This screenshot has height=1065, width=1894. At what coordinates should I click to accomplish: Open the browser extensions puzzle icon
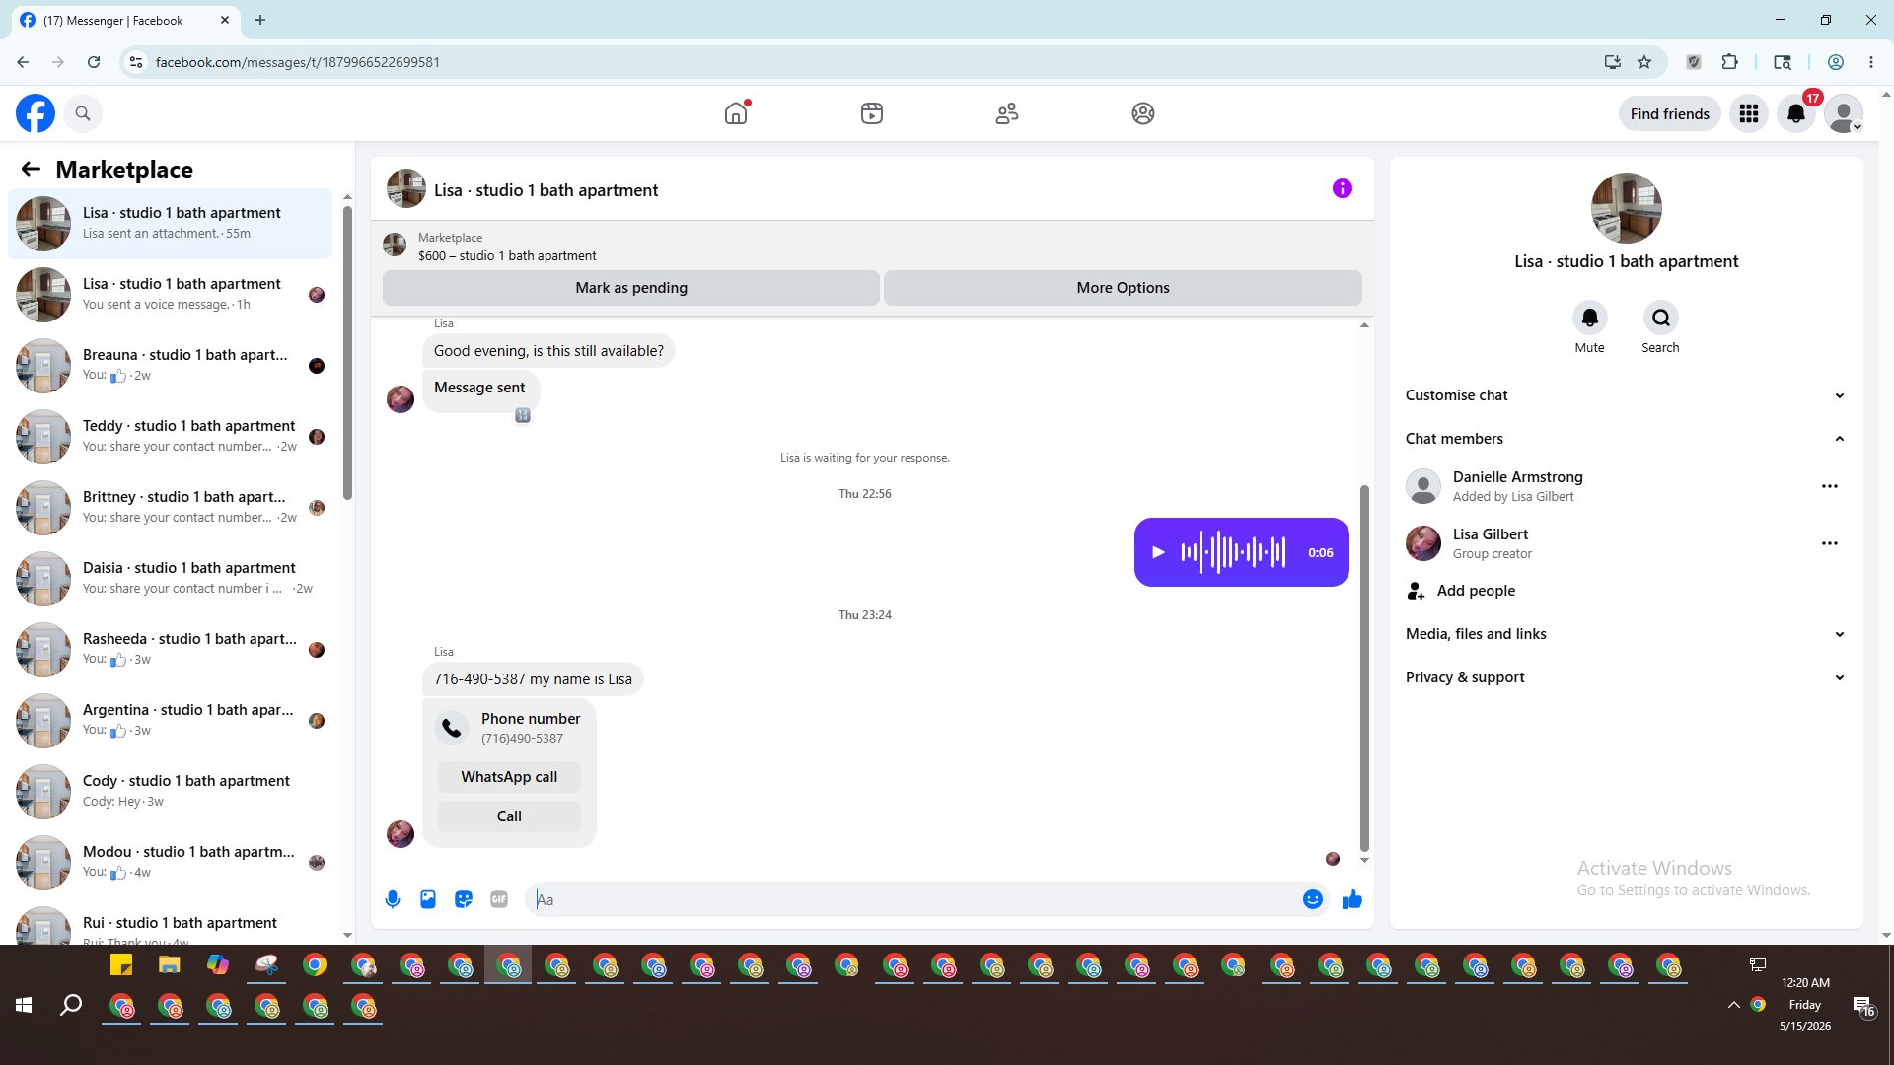pos(1729,62)
